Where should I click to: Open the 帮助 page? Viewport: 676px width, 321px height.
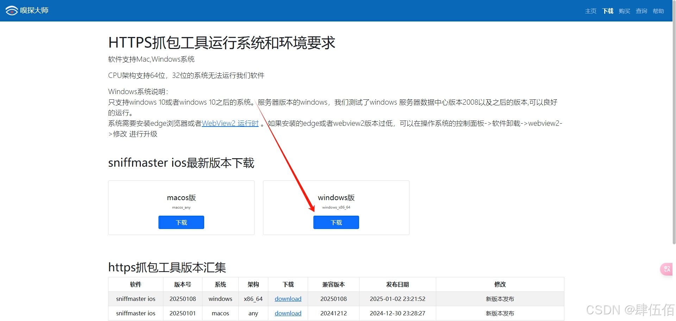point(658,11)
